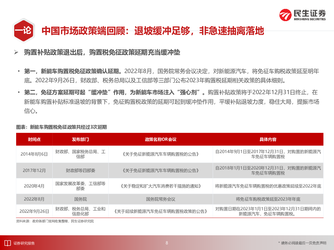
Task: Click department cell 国务院
Action: point(80,199)
